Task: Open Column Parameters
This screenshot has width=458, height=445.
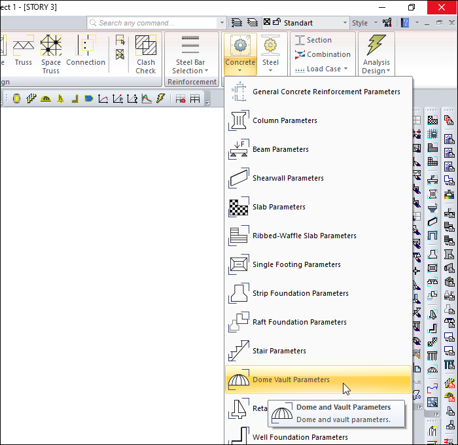Action: pyautogui.click(x=285, y=120)
